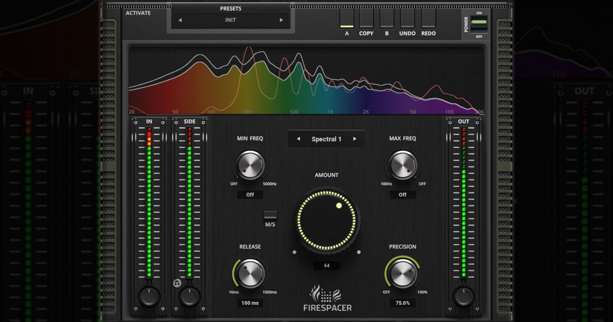Go to the previous mode before Spectral 1

(x=299, y=139)
